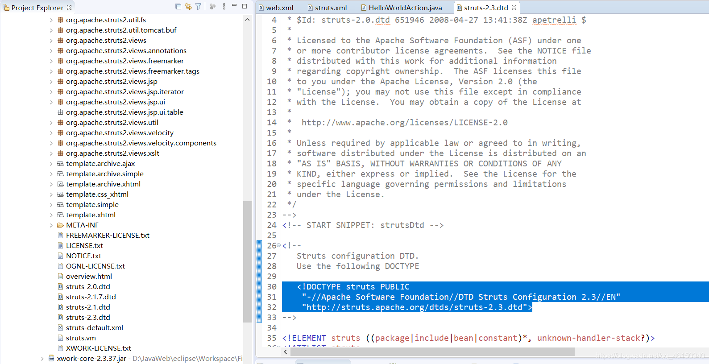This screenshot has width=709, height=364.
Task: Click the META-INF folder icon
Action: tap(60, 225)
